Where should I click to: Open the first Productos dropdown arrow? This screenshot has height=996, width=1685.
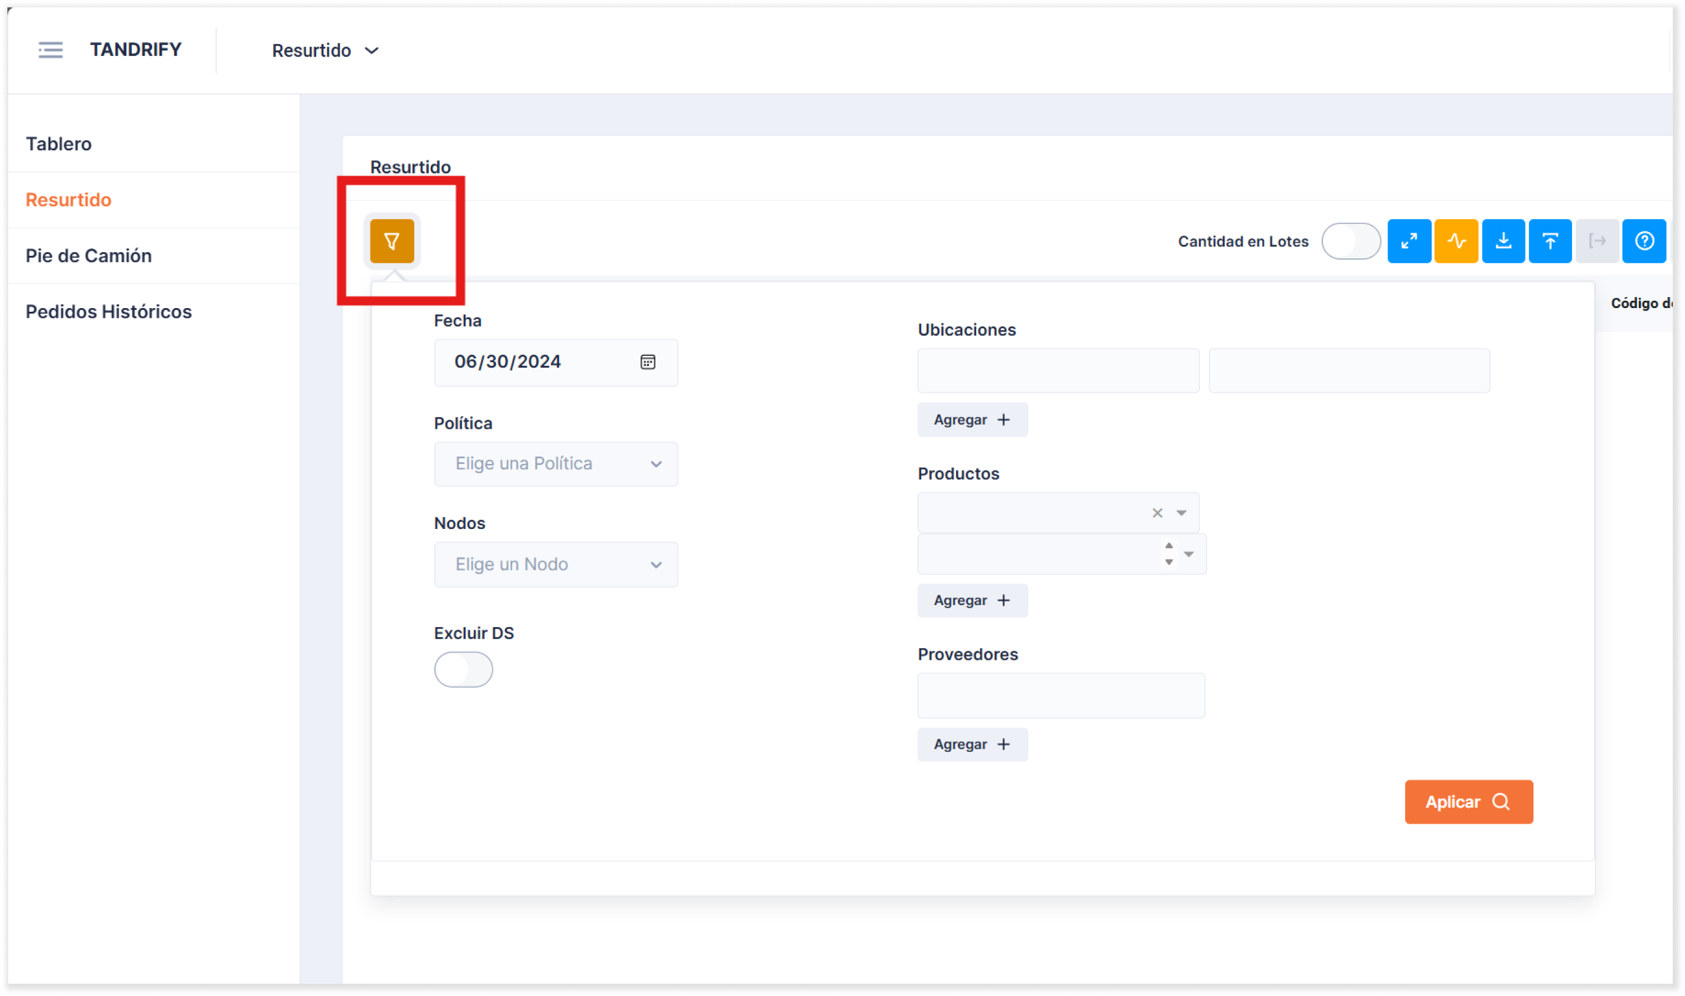click(1181, 514)
